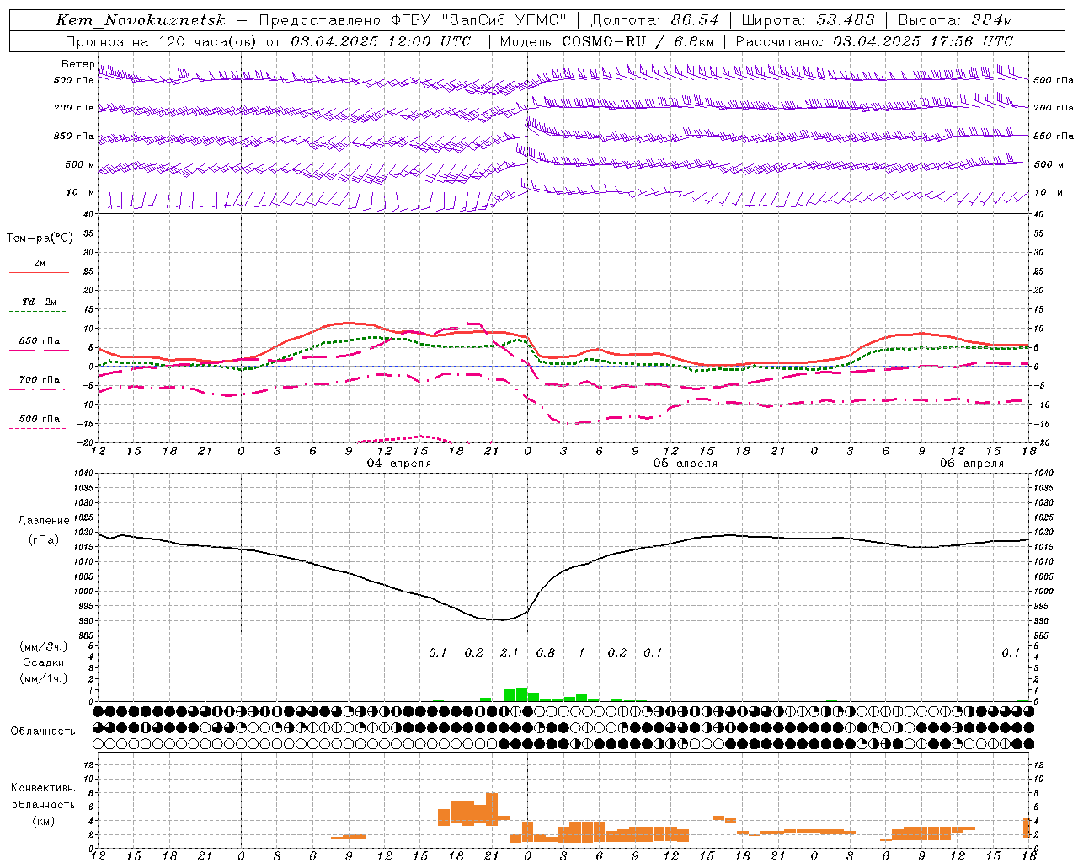Click the 'Ветер' wind panel label
Screen dimensions: 1078x863
[x=78, y=64]
